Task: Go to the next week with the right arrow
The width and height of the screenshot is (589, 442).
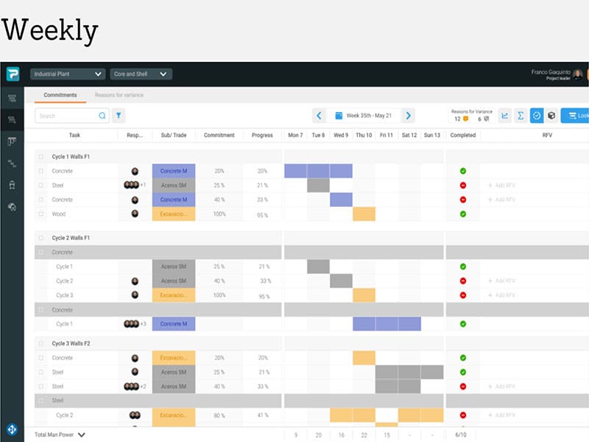Action: (409, 116)
